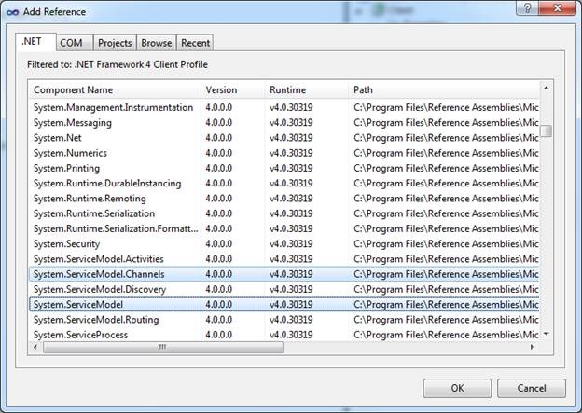Click the Runtime column header
This screenshot has width=582, height=413.
[305, 89]
